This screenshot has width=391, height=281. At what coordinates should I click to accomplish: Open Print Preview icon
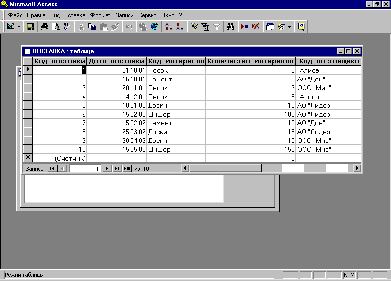click(55, 27)
